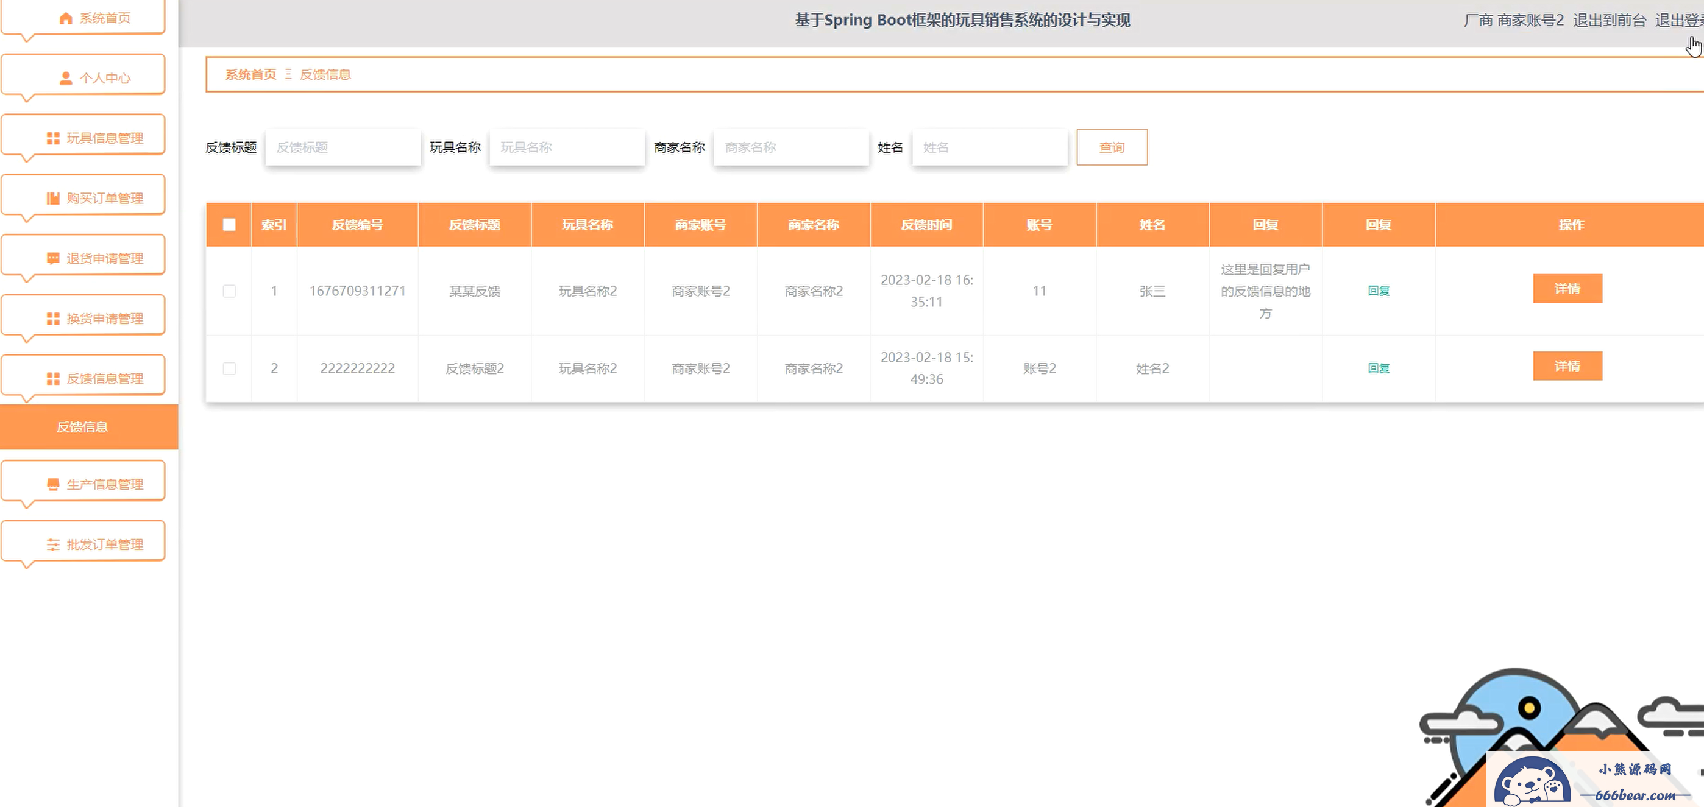Focus the 玩具名称 search input
Image resolution: width=1704 pixels, height=807 pixels.
click(x=567, y=147)
